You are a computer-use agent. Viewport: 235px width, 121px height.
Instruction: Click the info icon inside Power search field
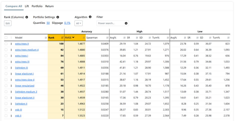pyautogui.click(x=126, y=23)
